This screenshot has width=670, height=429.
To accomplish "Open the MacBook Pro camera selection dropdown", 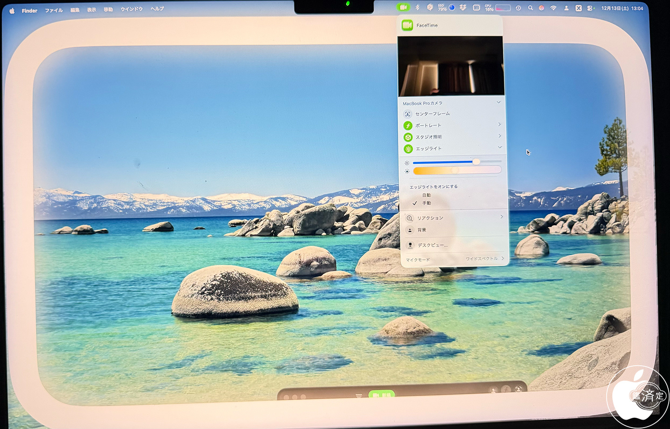I will pos(498,102).
